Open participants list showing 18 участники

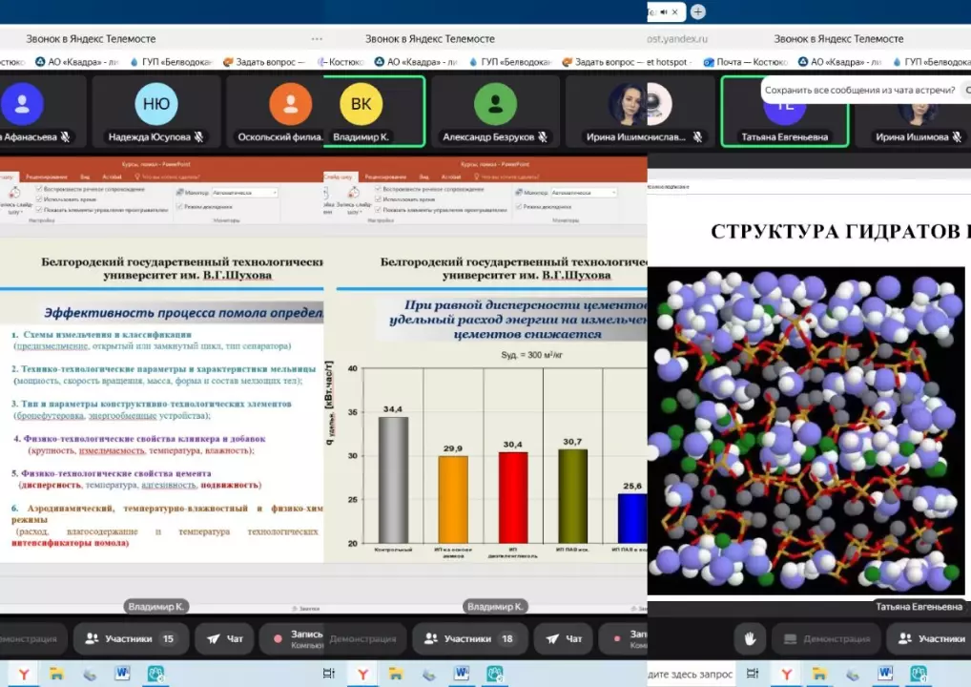[468, 638]
